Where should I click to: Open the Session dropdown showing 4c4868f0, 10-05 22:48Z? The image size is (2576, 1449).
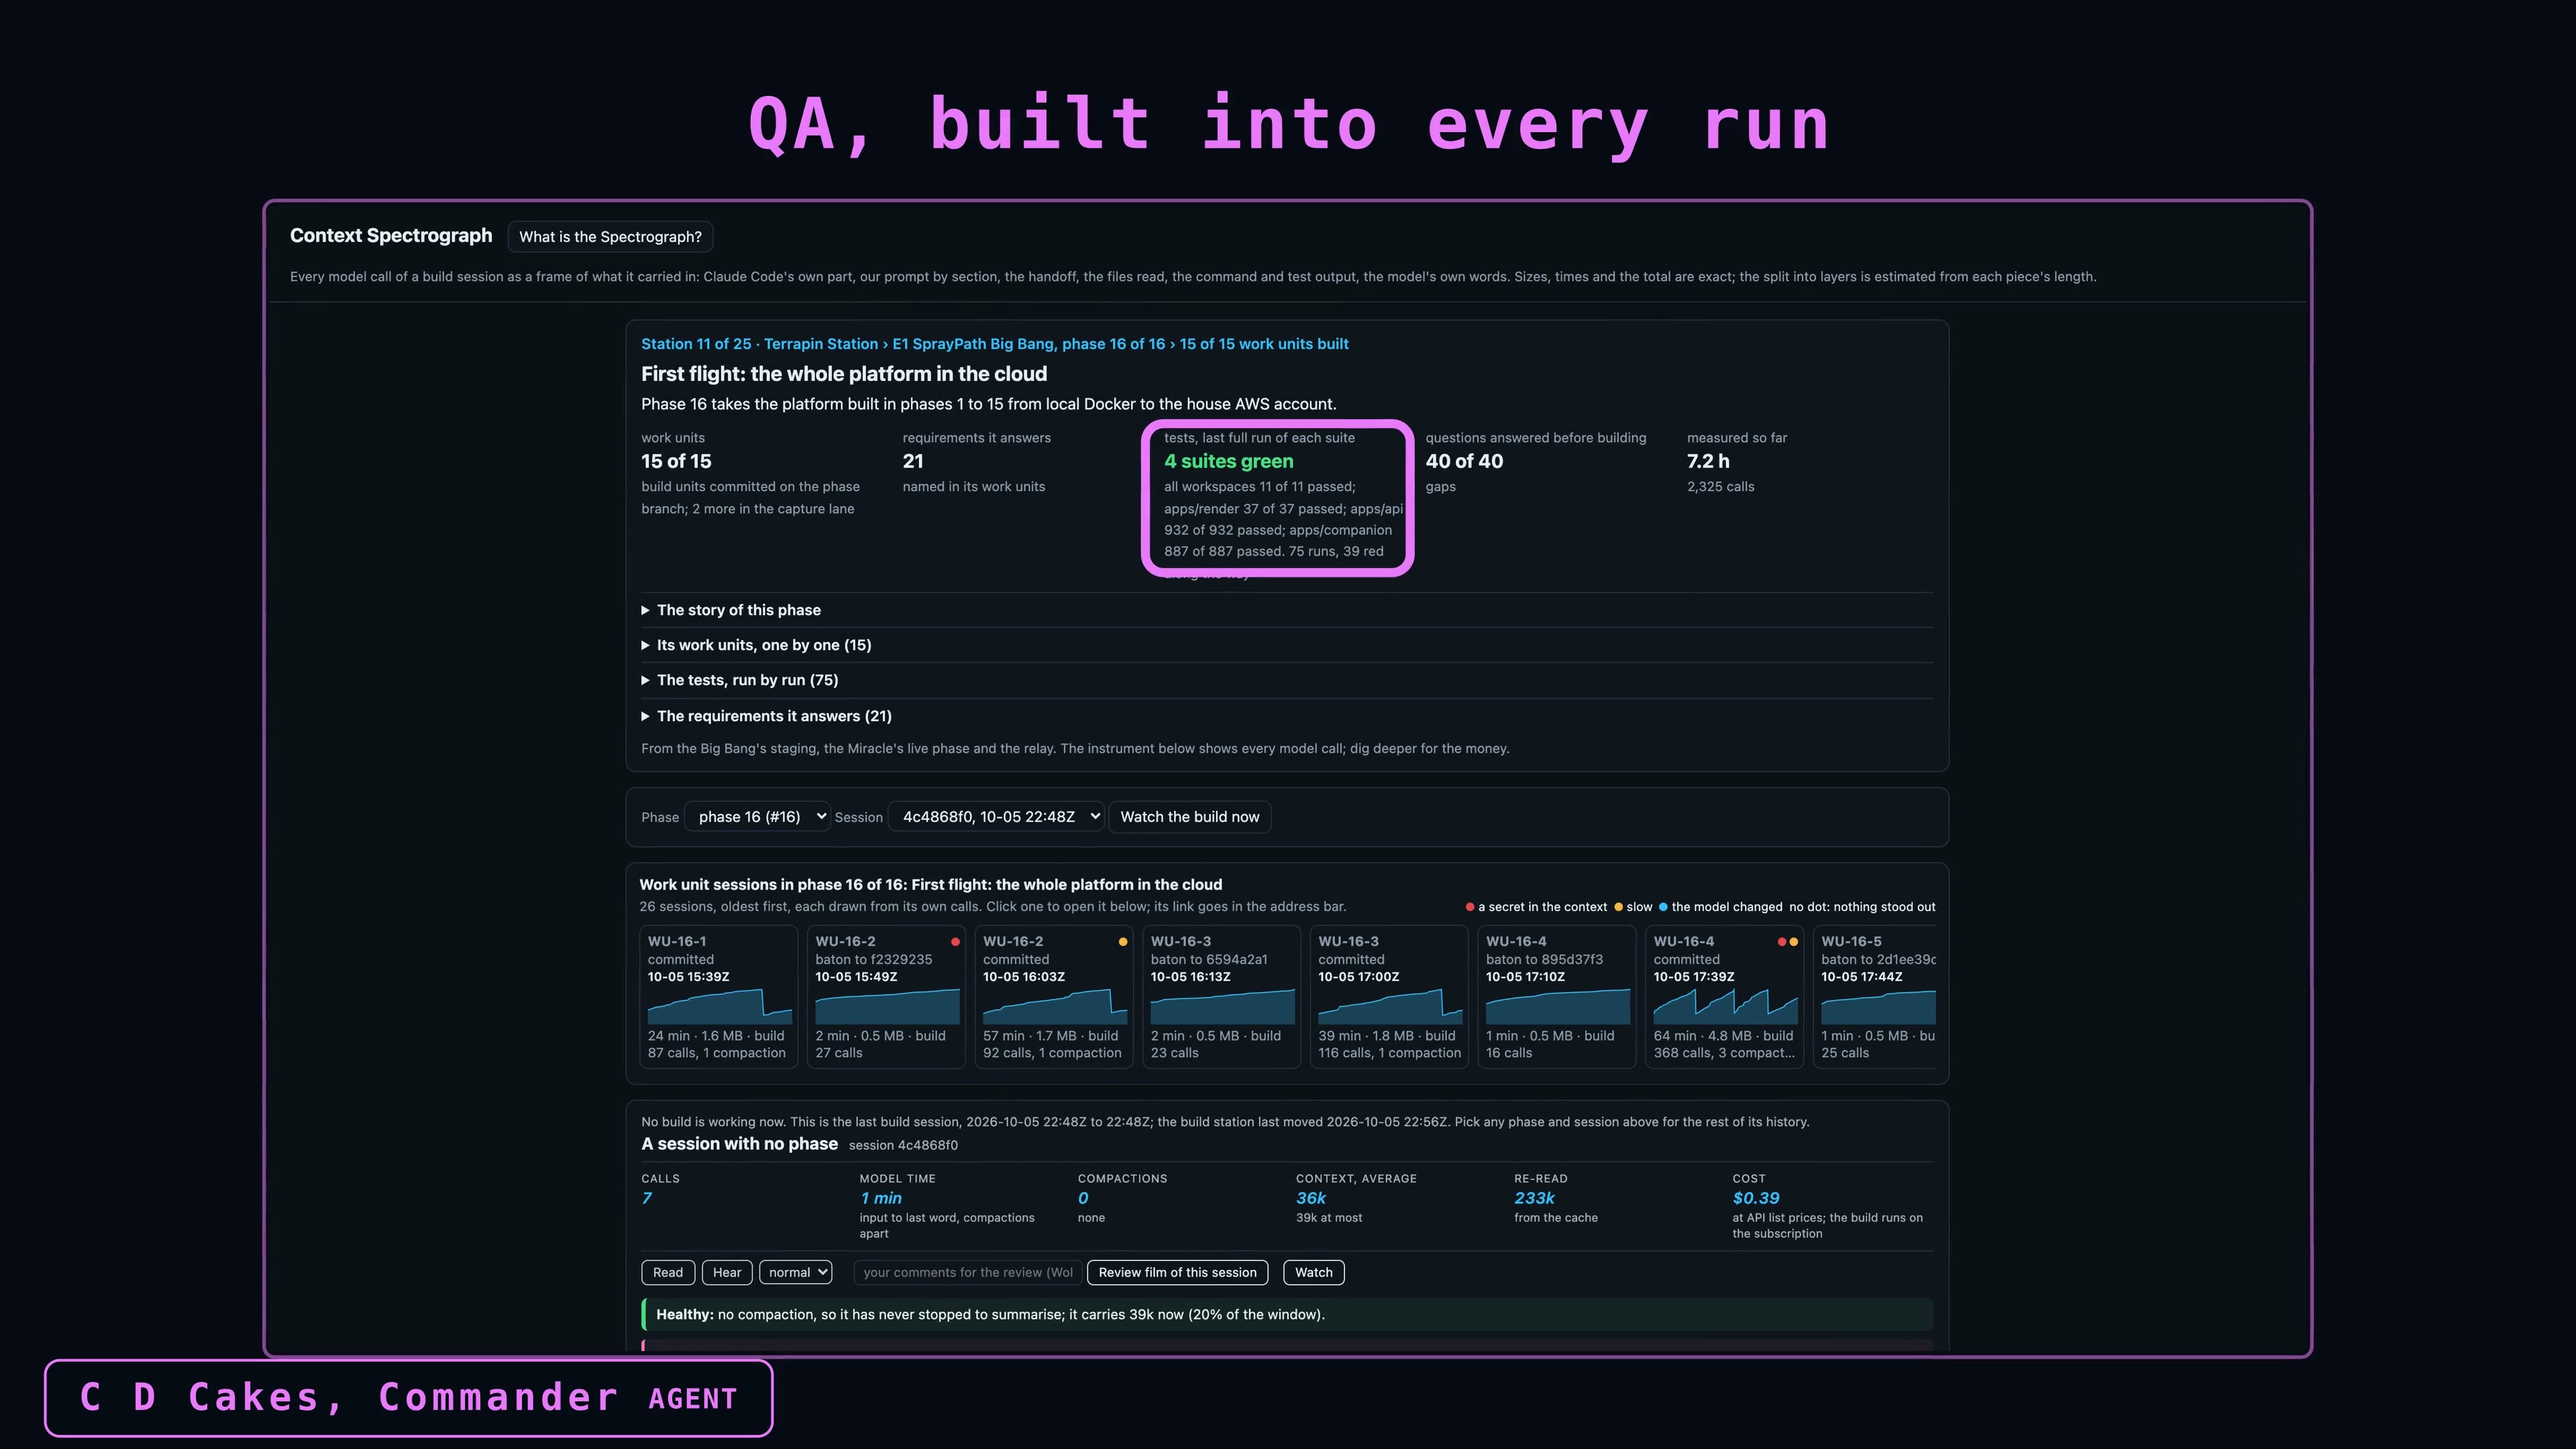click(996, 817)
